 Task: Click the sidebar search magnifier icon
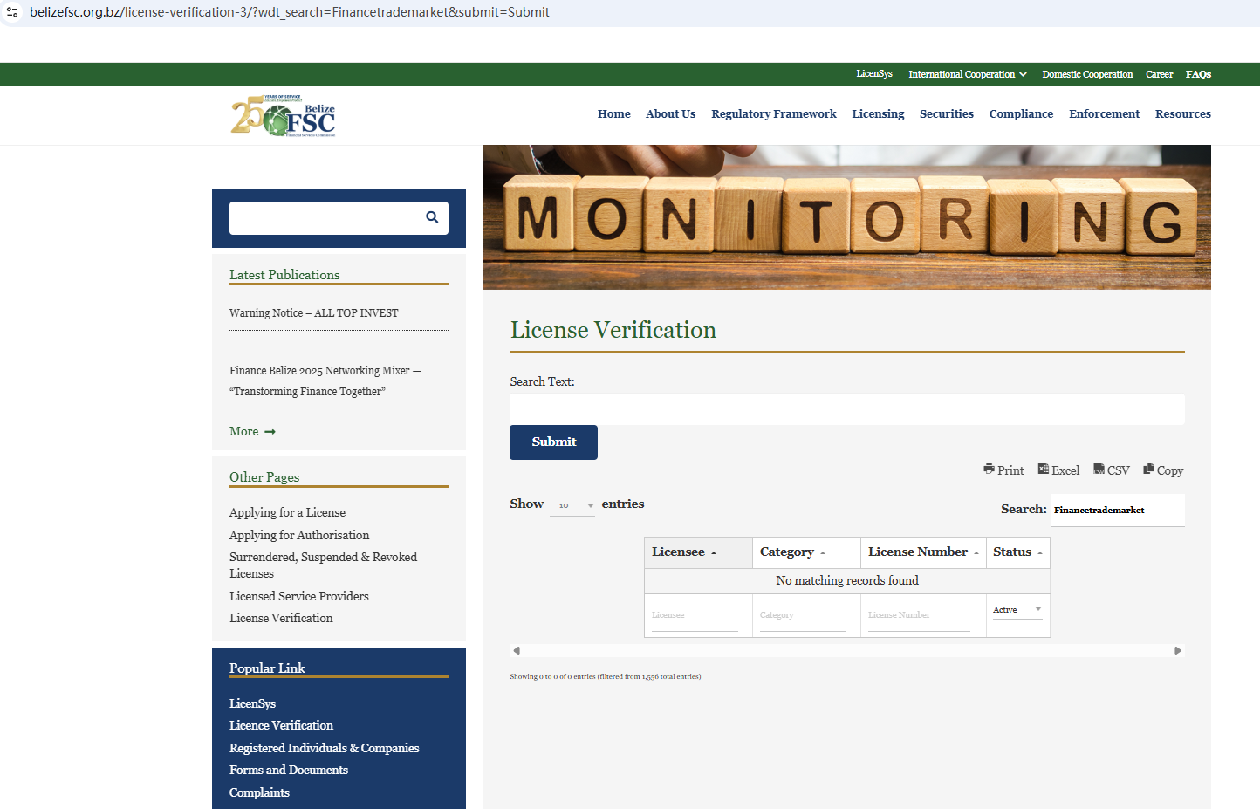click(431, 217)
